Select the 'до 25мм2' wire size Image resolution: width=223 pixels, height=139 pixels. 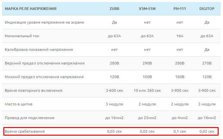point(147,118)
